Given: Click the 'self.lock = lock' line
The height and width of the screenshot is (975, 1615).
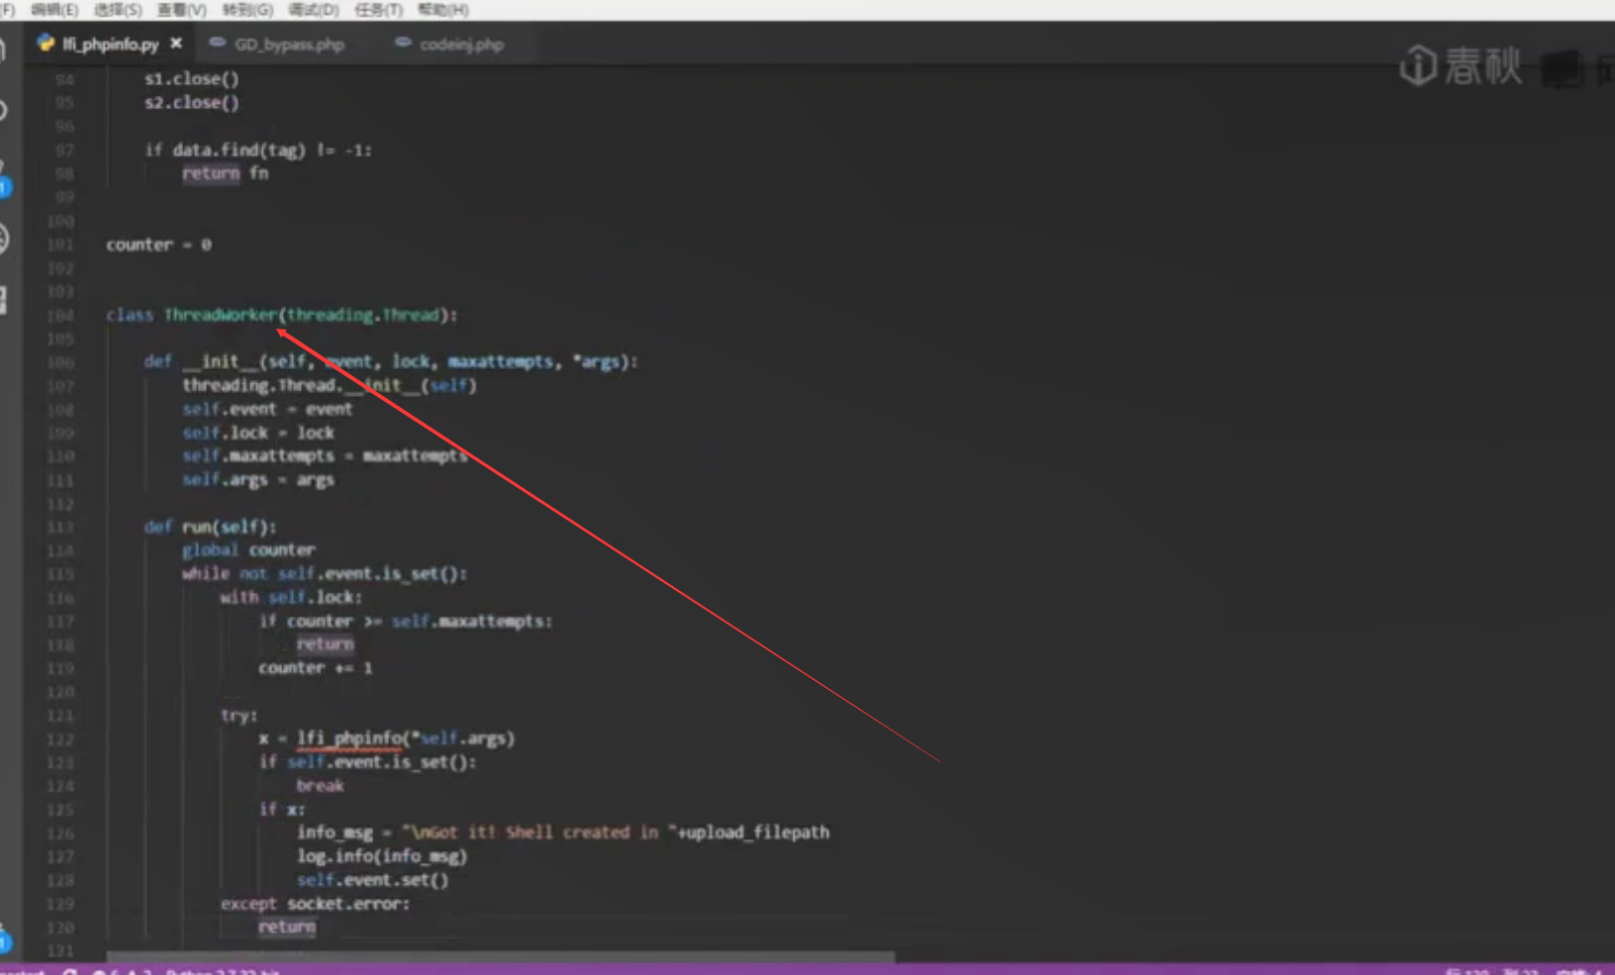Looking at the screenshot, I should tap(257, 433).
